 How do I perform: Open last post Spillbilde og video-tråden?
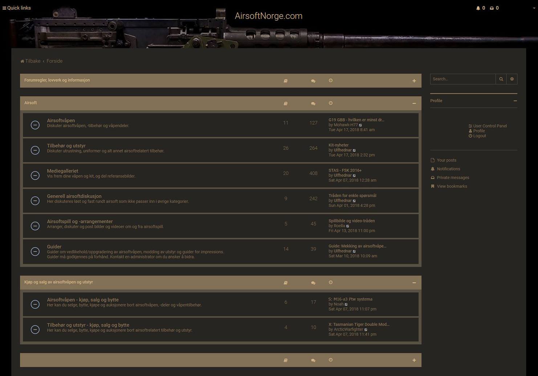tap(351, 221)
